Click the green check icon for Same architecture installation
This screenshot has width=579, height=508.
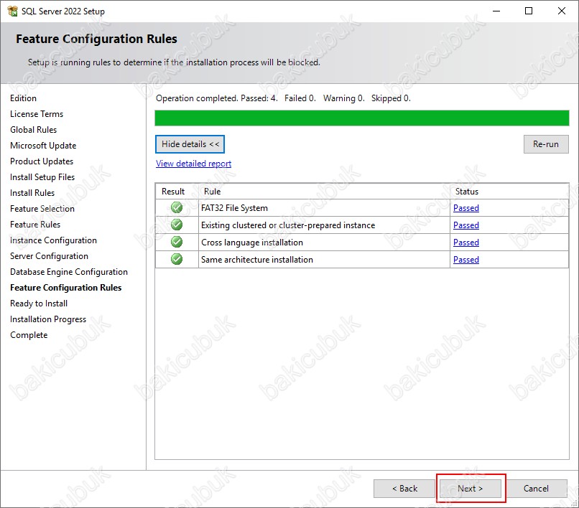click(x=177, y=259)
